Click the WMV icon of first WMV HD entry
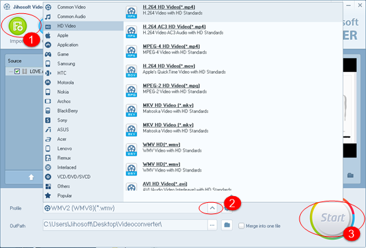366x248 pixels. pos(131,150)
